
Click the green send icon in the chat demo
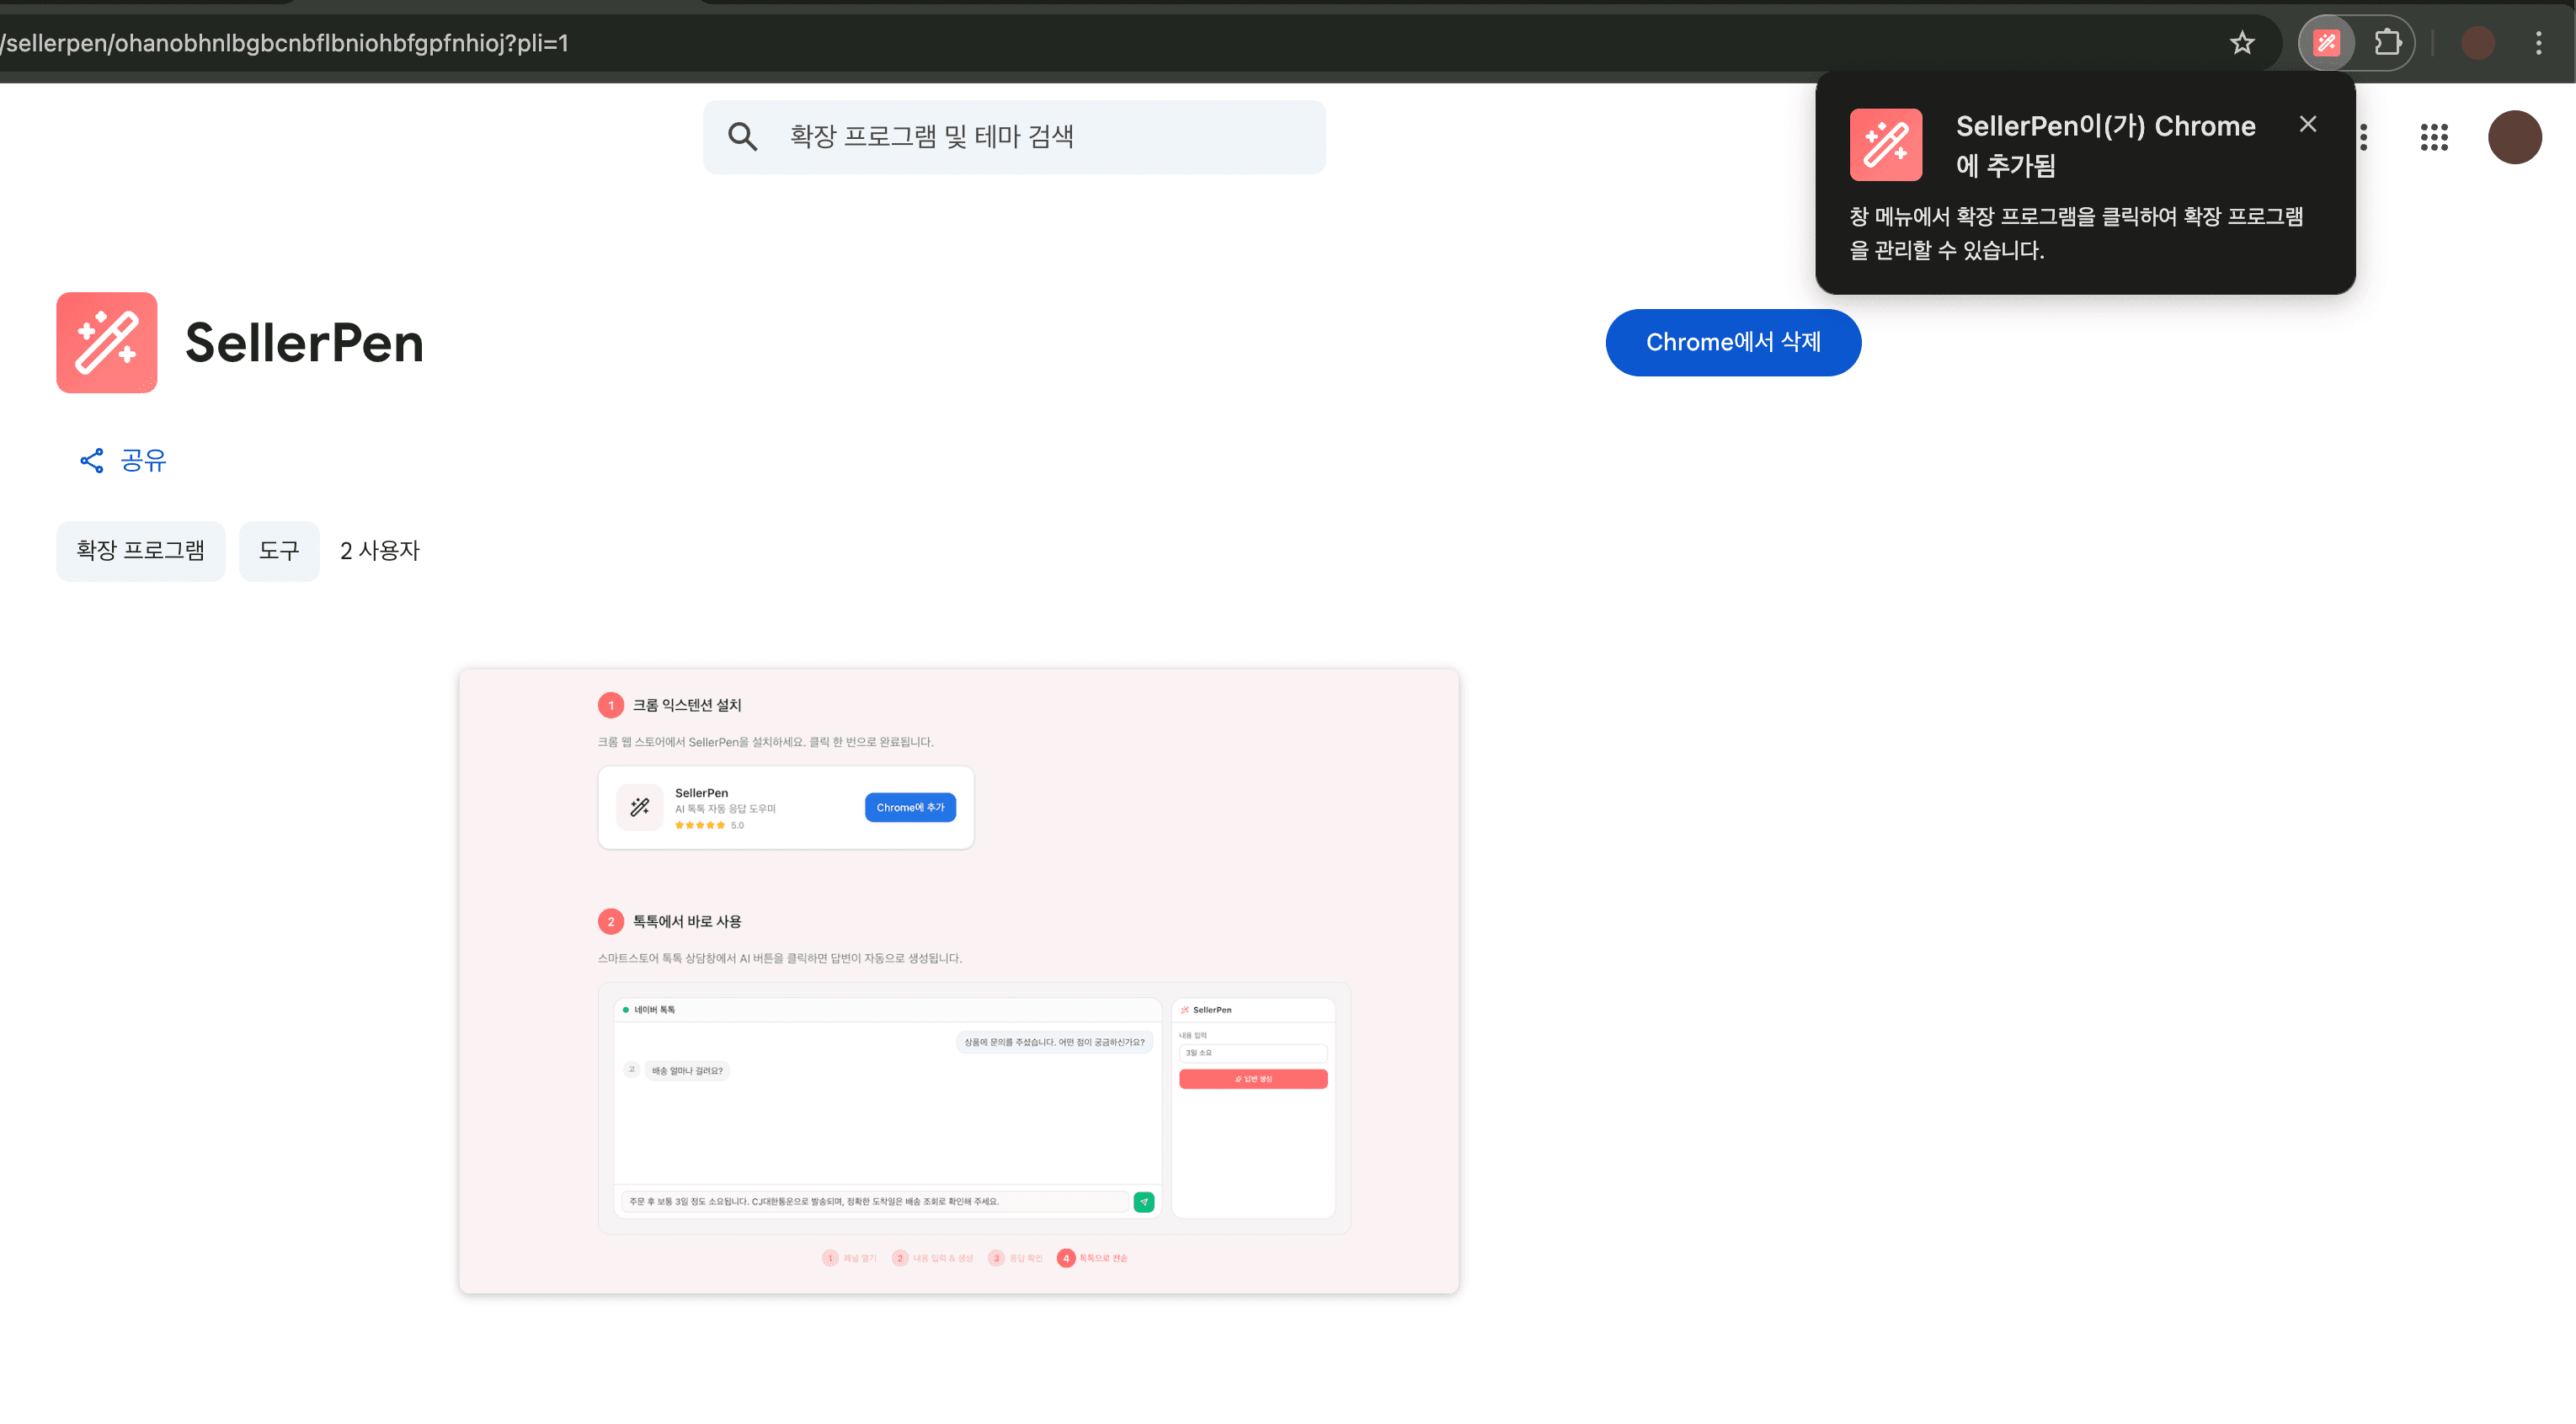tap(1144, 1202)
